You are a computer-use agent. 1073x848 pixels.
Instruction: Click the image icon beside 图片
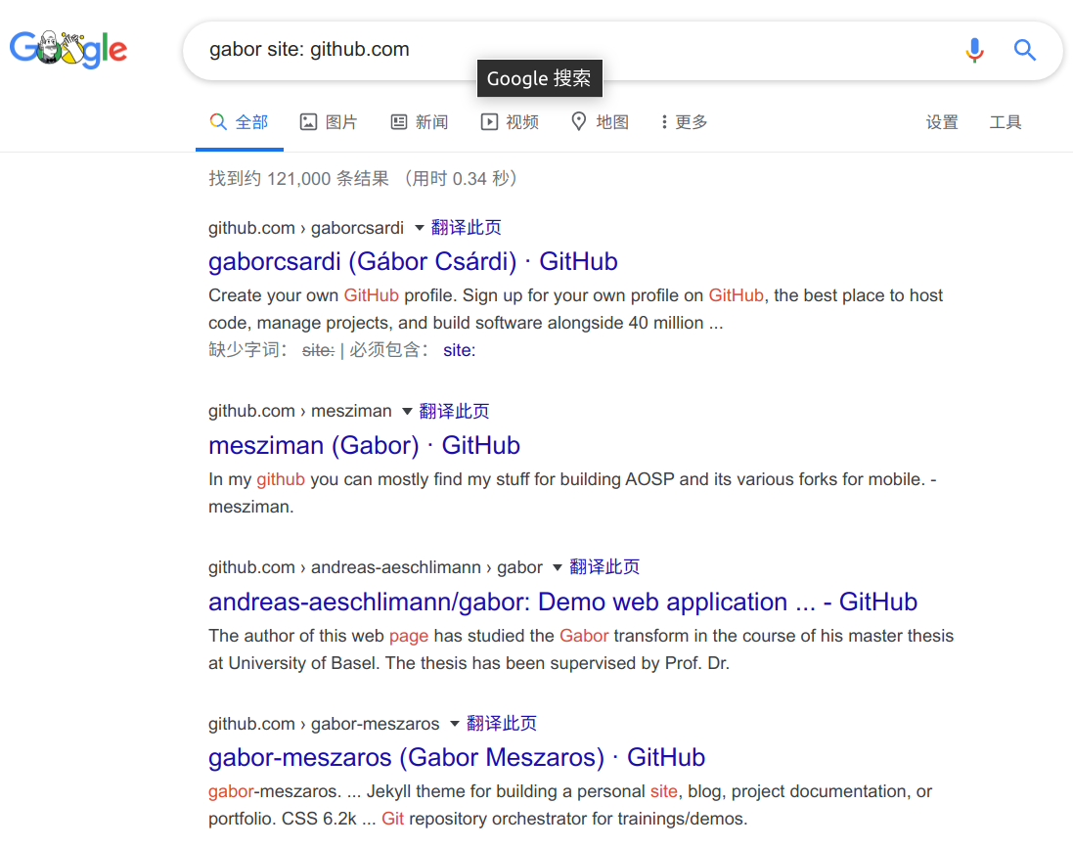coord(309,122)
